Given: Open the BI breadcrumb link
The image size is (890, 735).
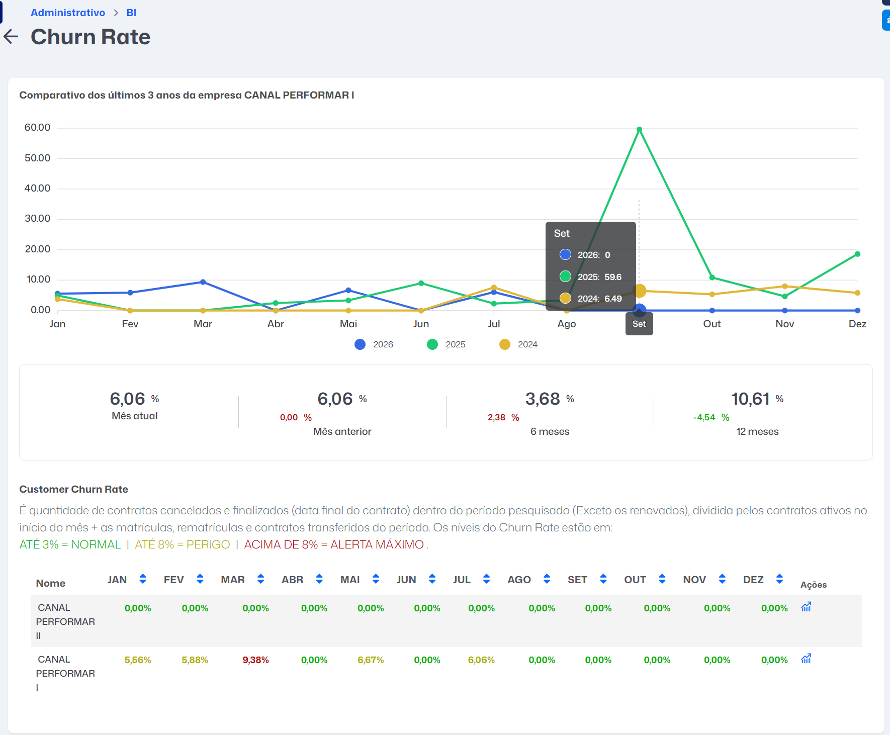Looking at the screenshot, I should [131, 13].
